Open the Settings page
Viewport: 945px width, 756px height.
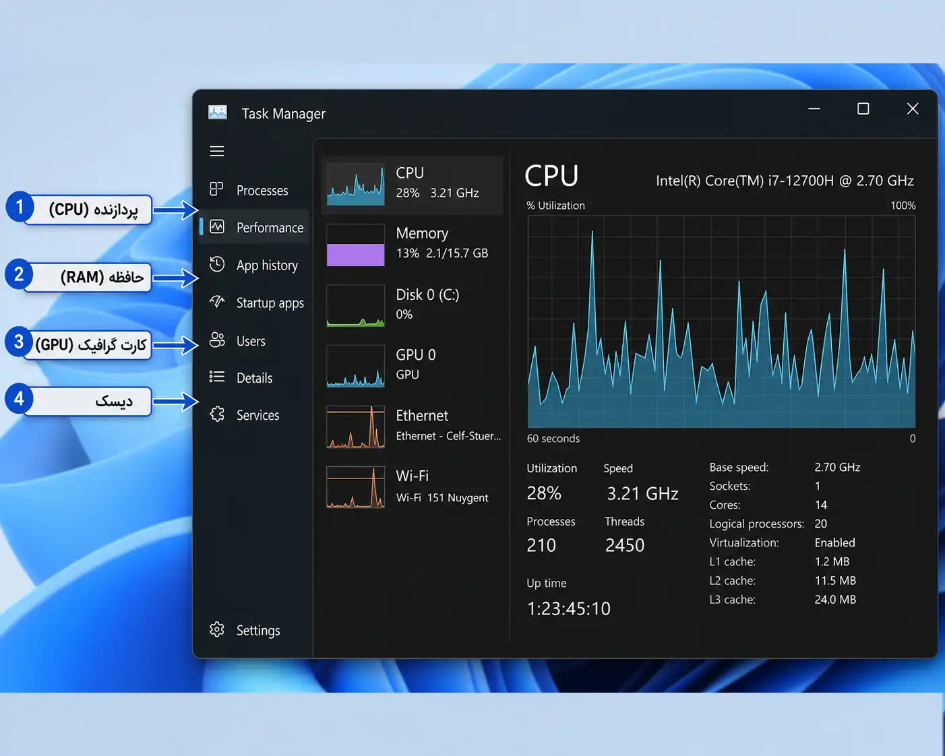click(258, 631)
